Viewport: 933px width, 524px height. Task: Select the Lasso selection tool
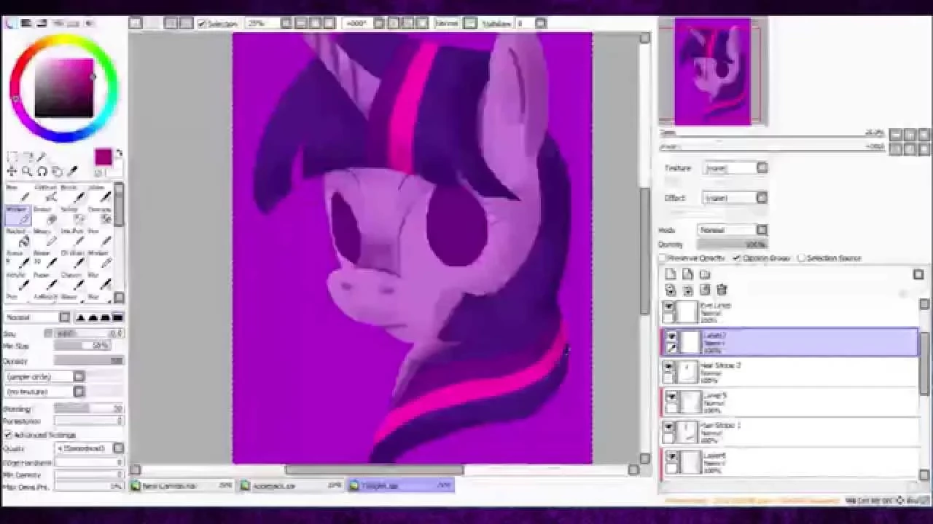27,156
